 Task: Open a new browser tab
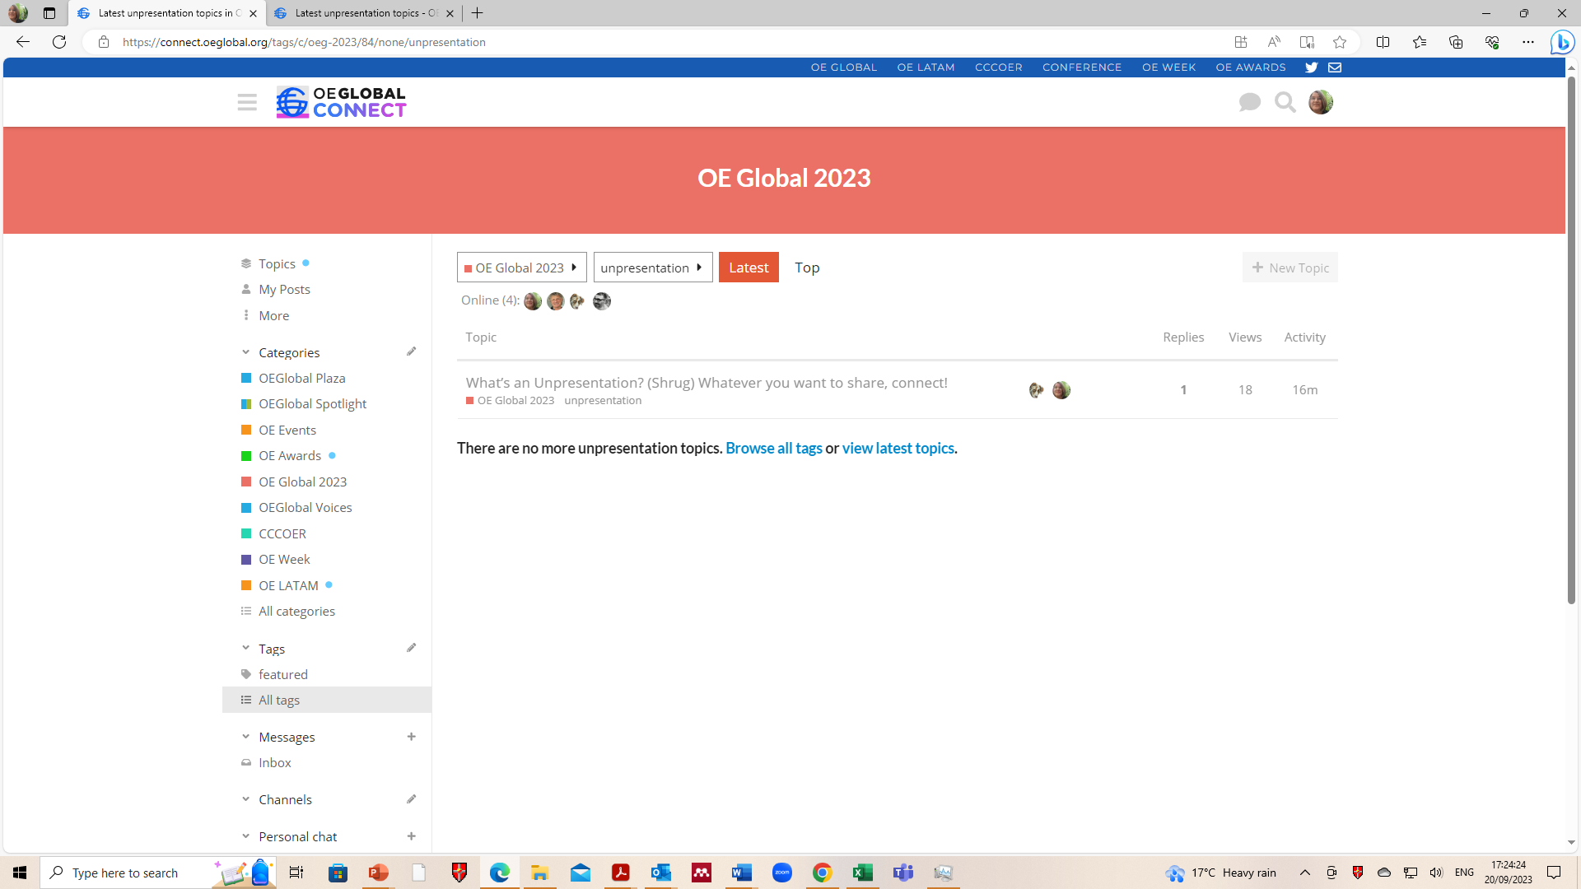[477, 13]
